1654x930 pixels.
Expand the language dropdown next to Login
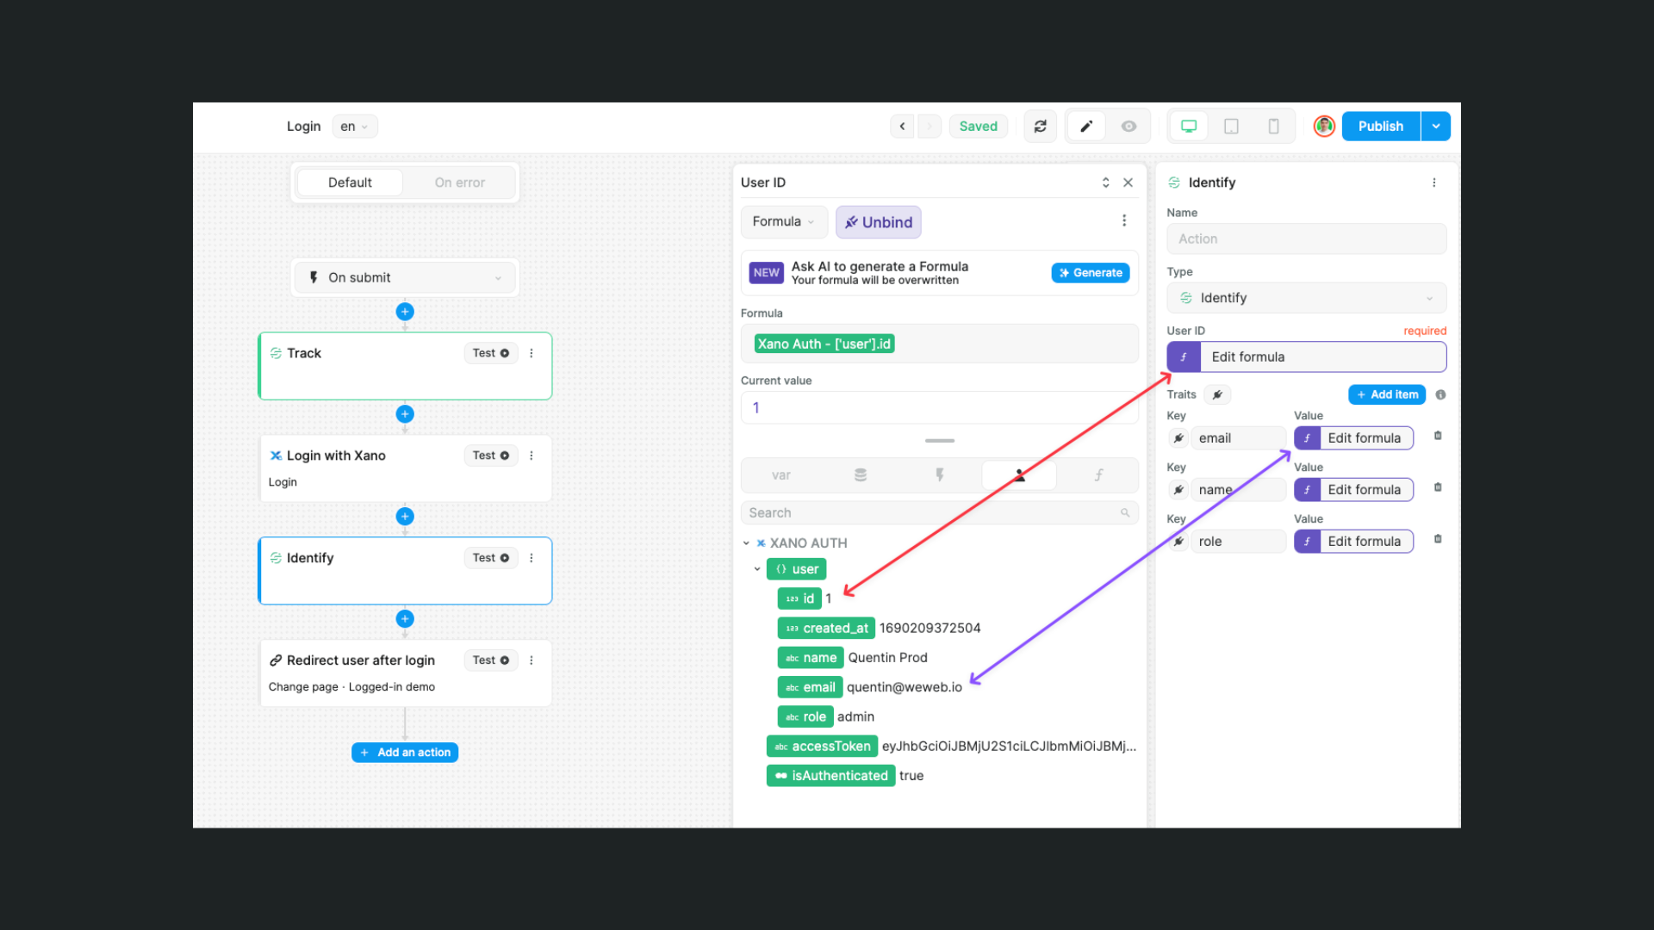(x=354, y=126)
